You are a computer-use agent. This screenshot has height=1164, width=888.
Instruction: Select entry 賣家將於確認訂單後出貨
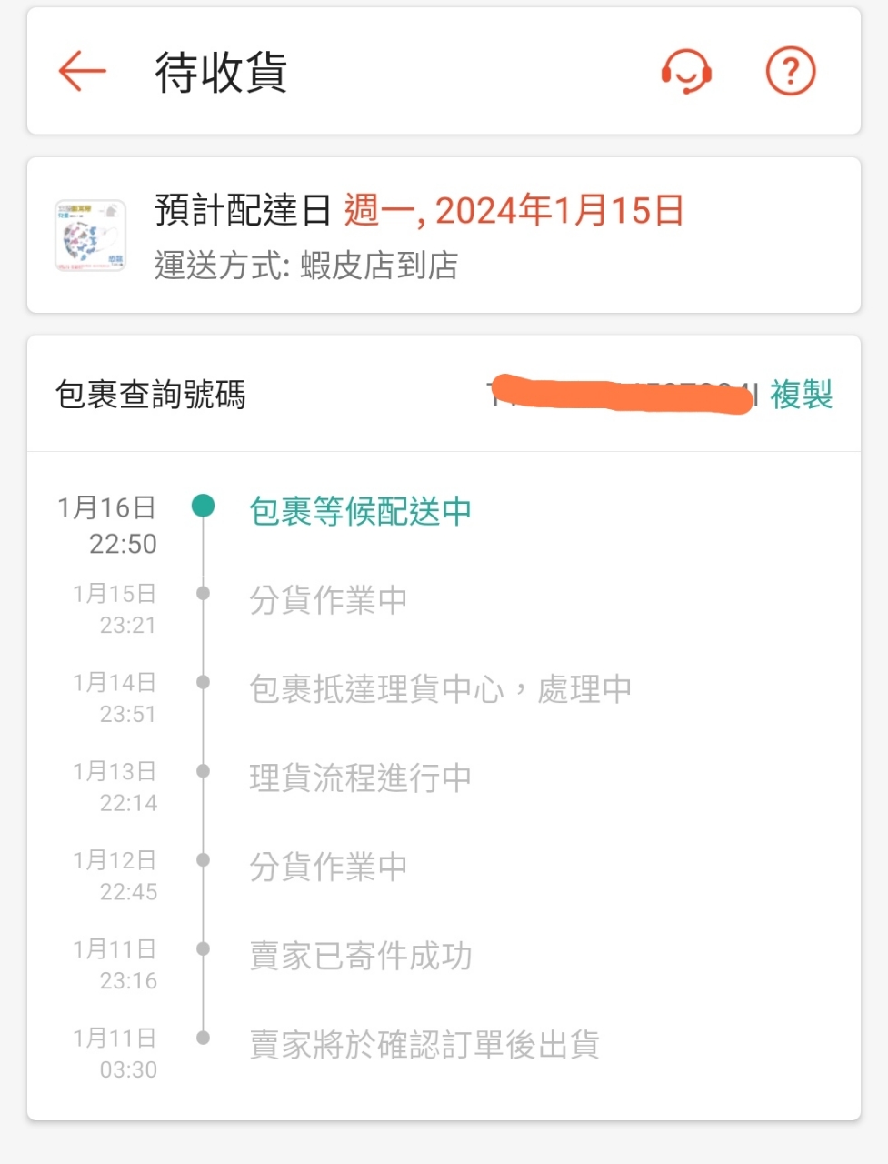[x=424, y=1045]
